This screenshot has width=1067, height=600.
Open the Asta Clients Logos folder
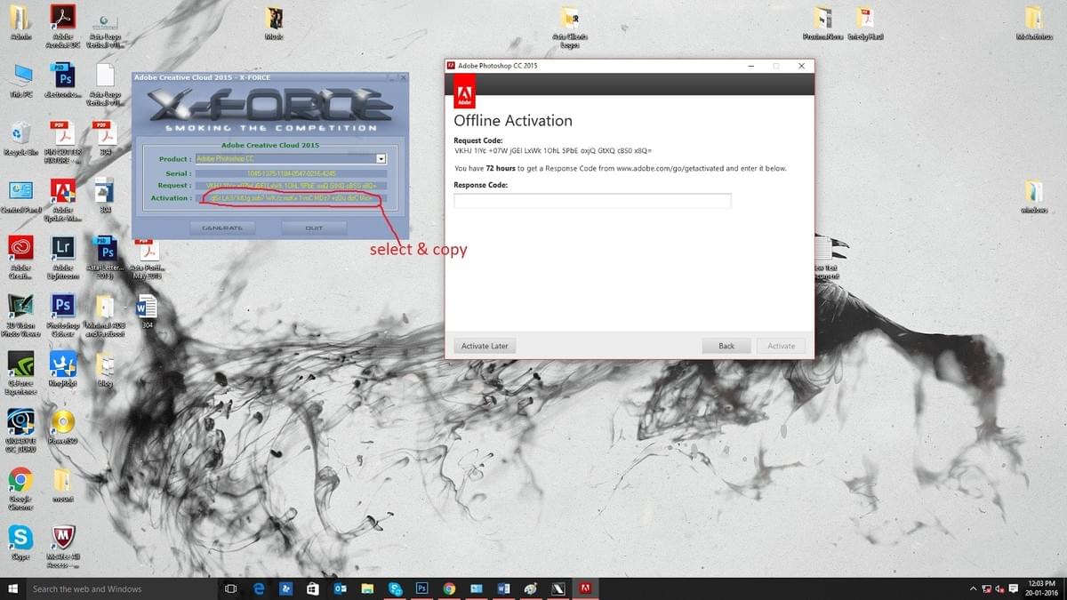pos(570,27)
